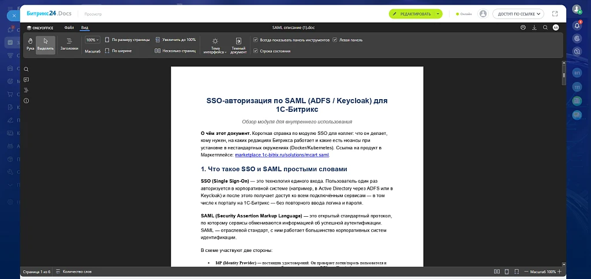
Task: Click the По ширине fit-width option
Action: tap(118, 51)
